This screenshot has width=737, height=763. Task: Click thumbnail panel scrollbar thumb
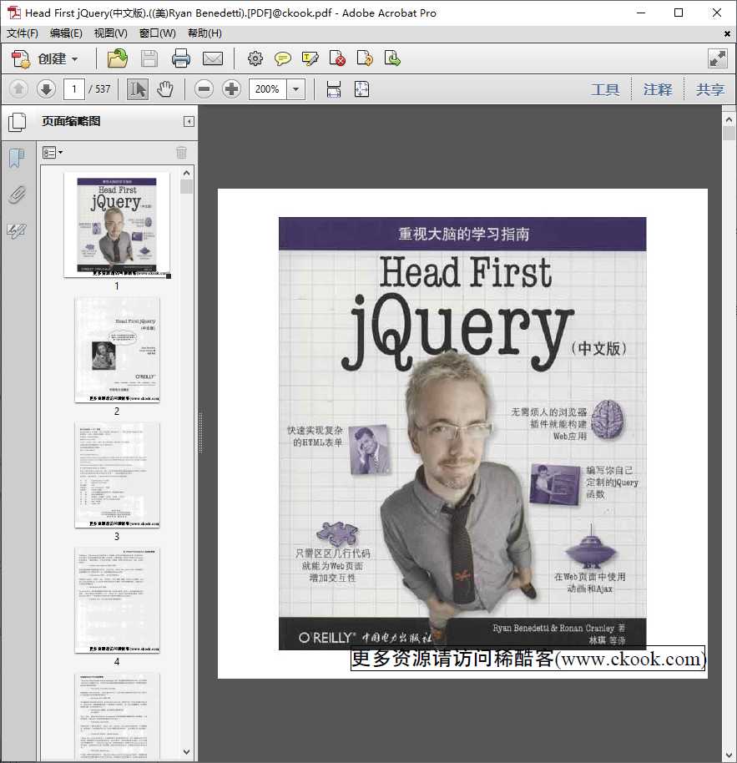pyautogui.click(x=186, y=187)
